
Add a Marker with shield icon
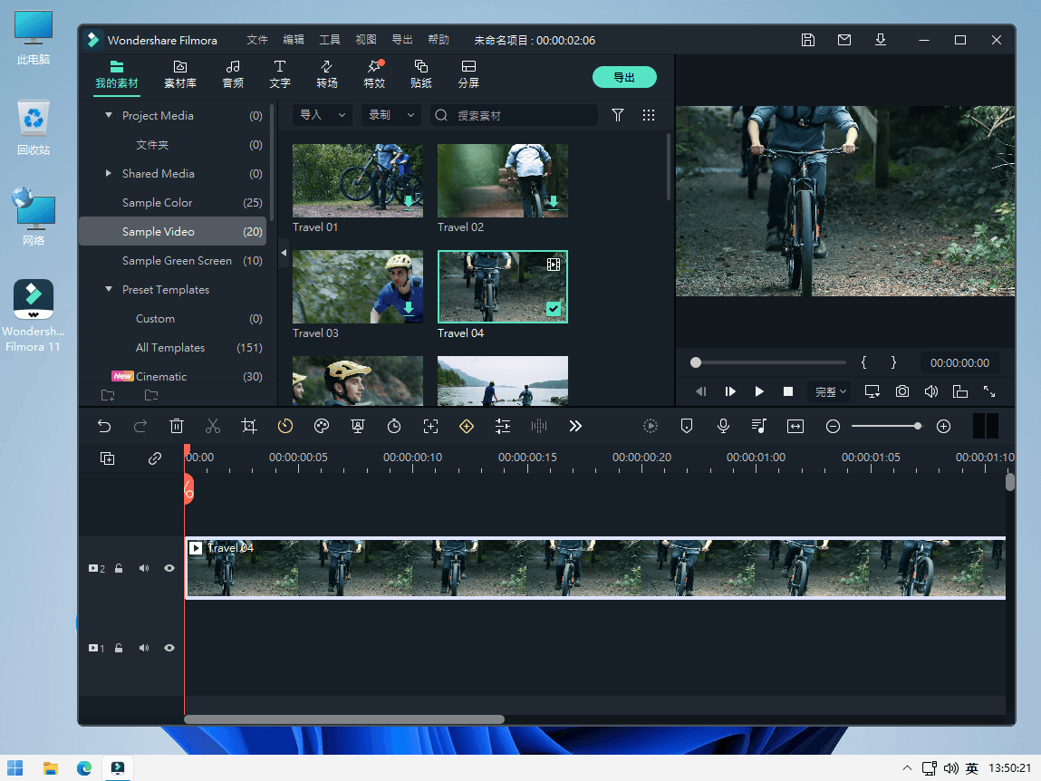(x=687, y=427)
